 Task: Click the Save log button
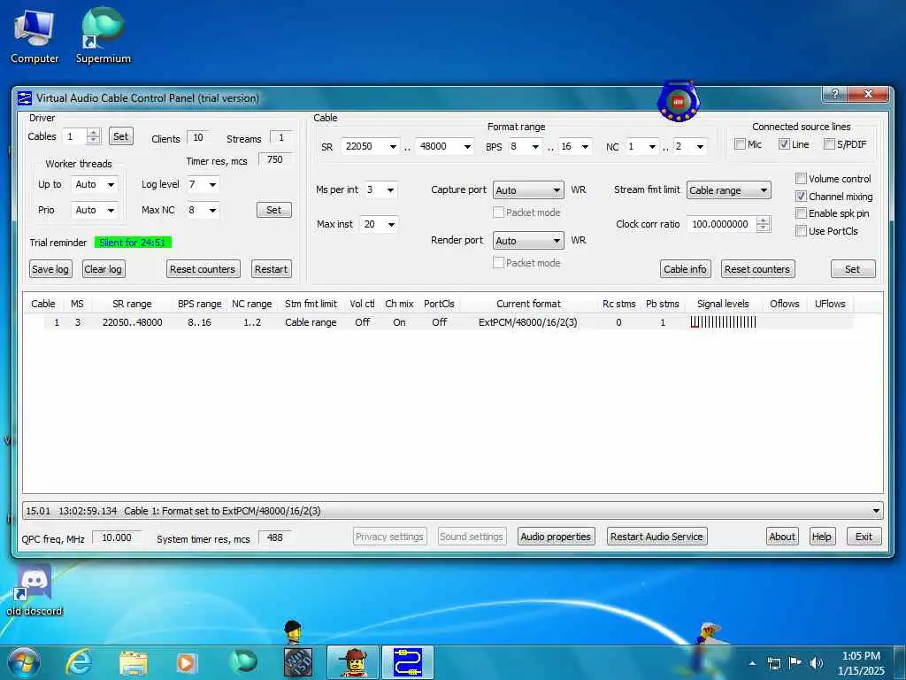click(x=50, y=269)
